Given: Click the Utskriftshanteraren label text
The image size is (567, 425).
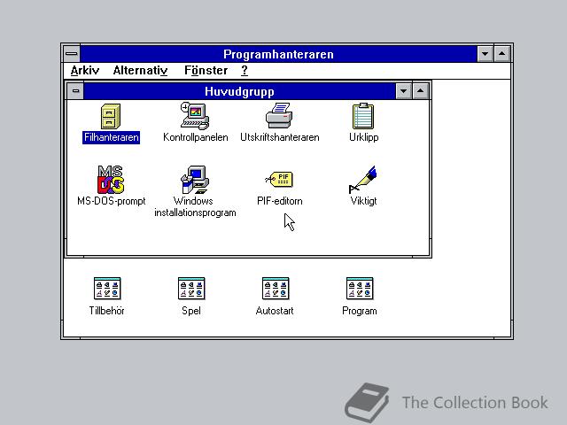Looking at the screenshot, I should 280,137.
